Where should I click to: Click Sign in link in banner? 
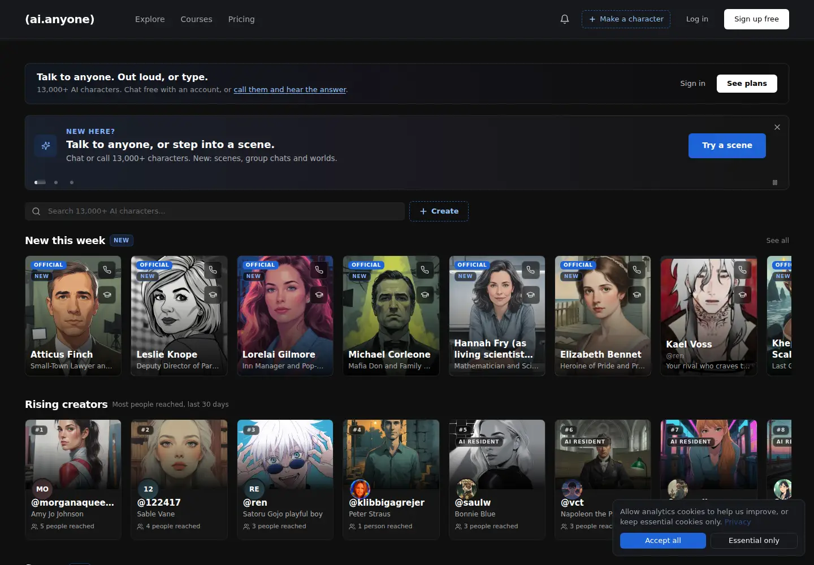tap(692, 84)
